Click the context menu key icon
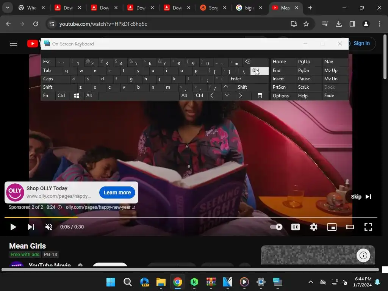Viewport: 388px width, 291px height. [260, 95]
